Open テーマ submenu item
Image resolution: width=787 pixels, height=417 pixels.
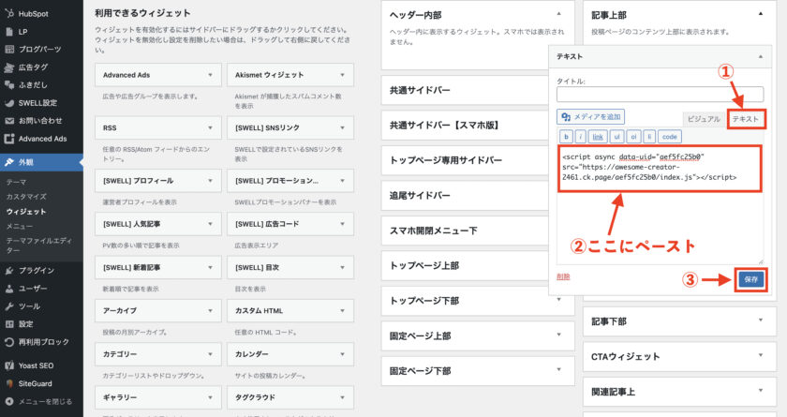pos(16,182)
